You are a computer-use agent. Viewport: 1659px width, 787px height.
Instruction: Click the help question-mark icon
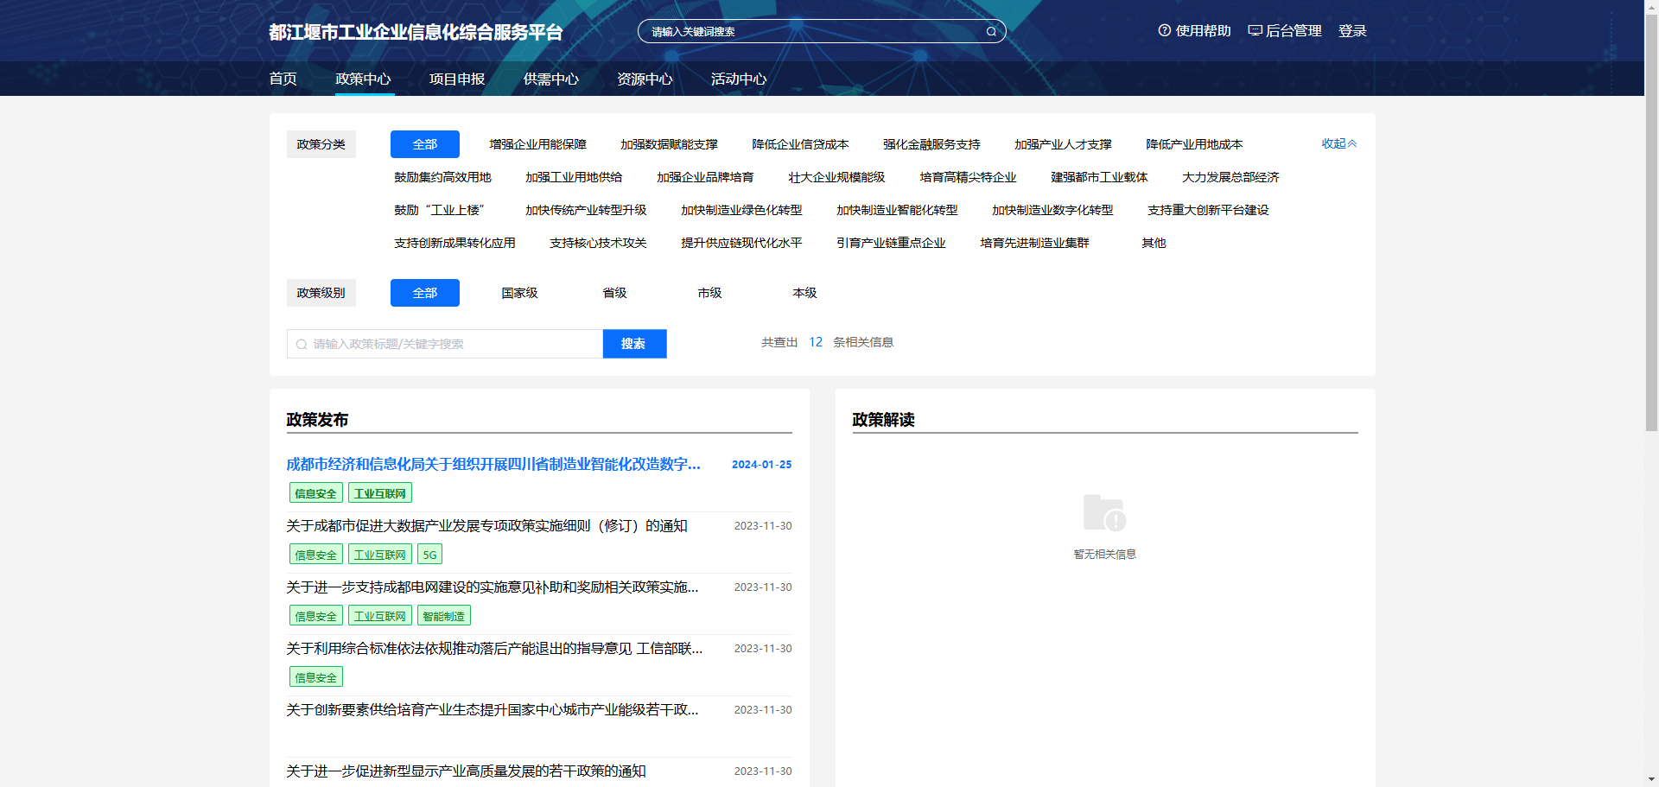click(1164, 31)
